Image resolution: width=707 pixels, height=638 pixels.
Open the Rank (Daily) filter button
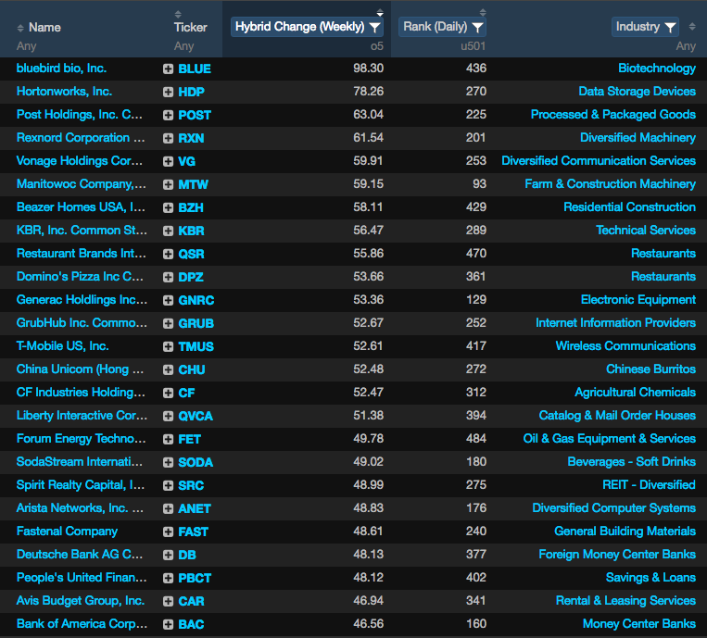click(442, 27)
